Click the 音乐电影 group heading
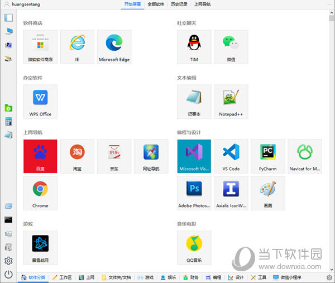 coord(186,224)
